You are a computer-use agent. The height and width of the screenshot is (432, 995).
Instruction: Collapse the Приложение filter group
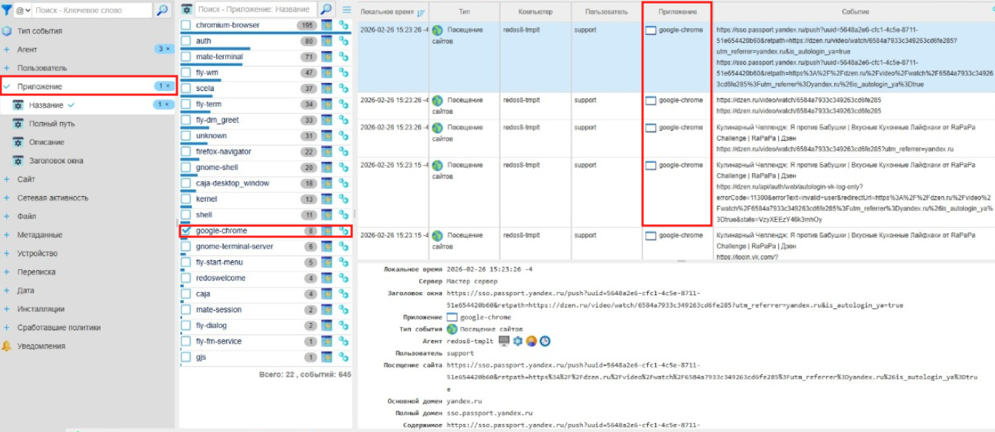(7, 87)
